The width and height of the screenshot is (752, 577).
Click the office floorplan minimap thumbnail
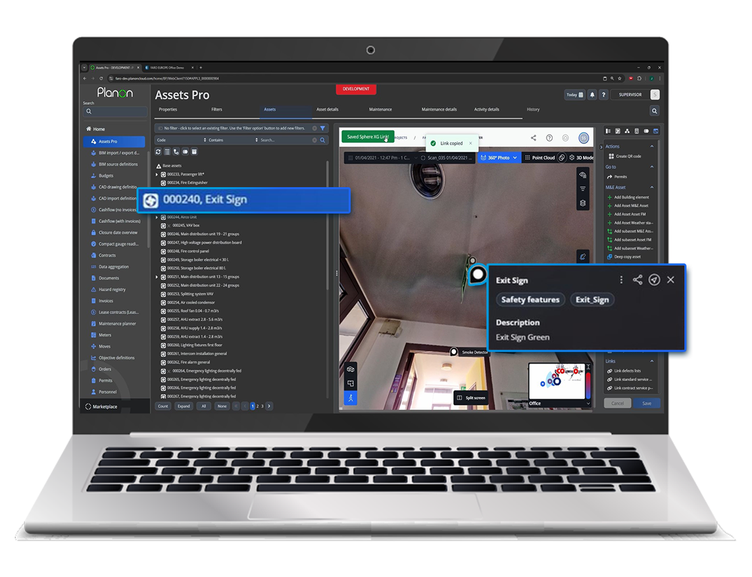coord(556,382)
